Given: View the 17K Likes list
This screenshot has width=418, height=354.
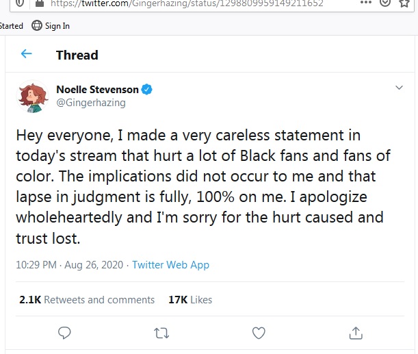Looking at the screenshot, I should pyautogui.click(x=190, y=300).
